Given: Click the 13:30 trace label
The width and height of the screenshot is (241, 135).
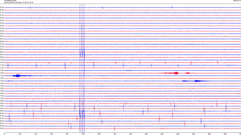Looking at the screenshot, I should coord(2,78).
